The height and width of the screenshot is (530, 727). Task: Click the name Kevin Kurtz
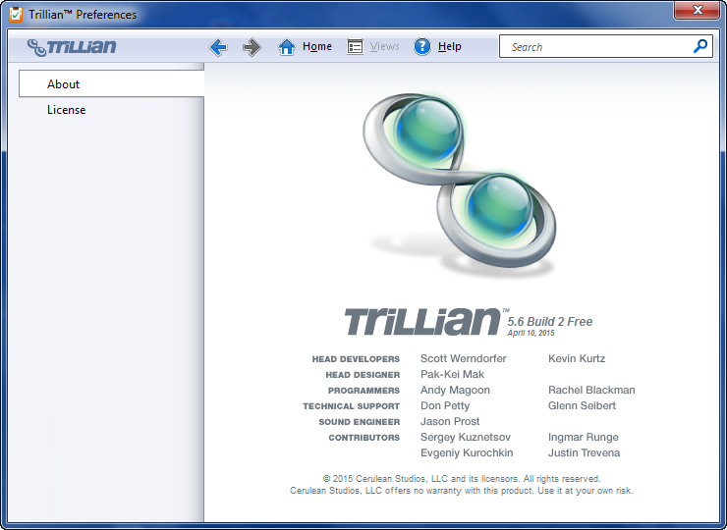(577, 358)
